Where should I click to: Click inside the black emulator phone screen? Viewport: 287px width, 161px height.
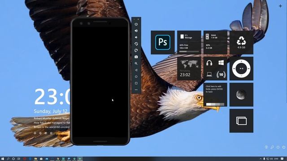tap(100, 82)
